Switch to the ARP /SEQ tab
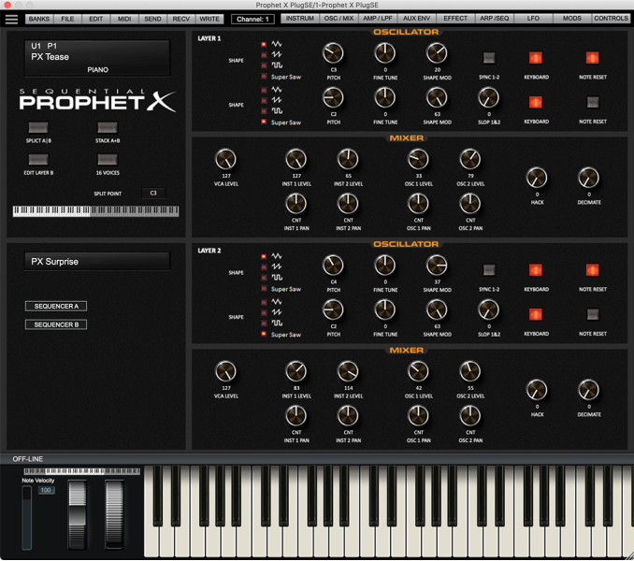 tap(496, 19)
